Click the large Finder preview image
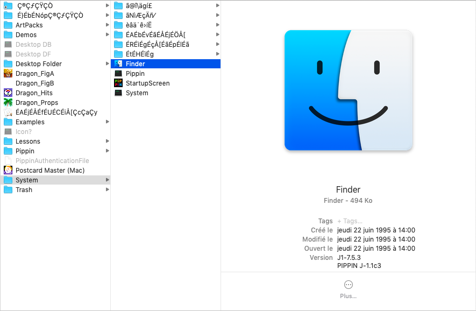The image size is (476, 311). pyautogui.click(x=348, y=90)
